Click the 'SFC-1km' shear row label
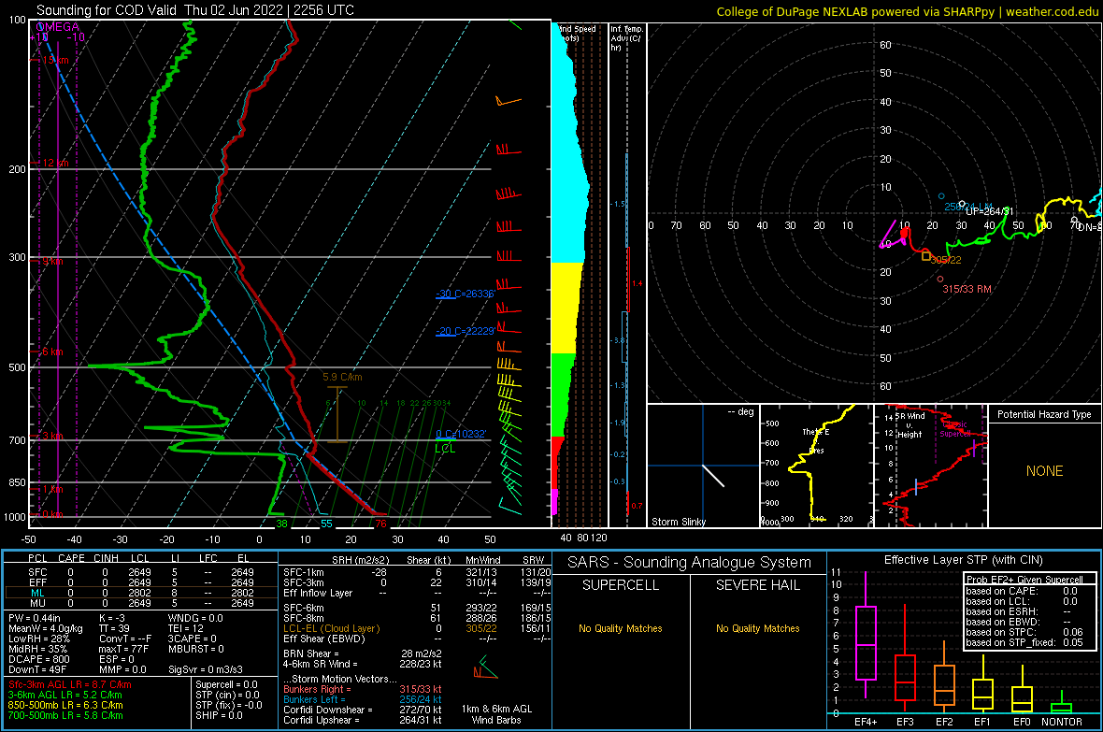Screen dimensions: 1103x732 pos(303,572)
